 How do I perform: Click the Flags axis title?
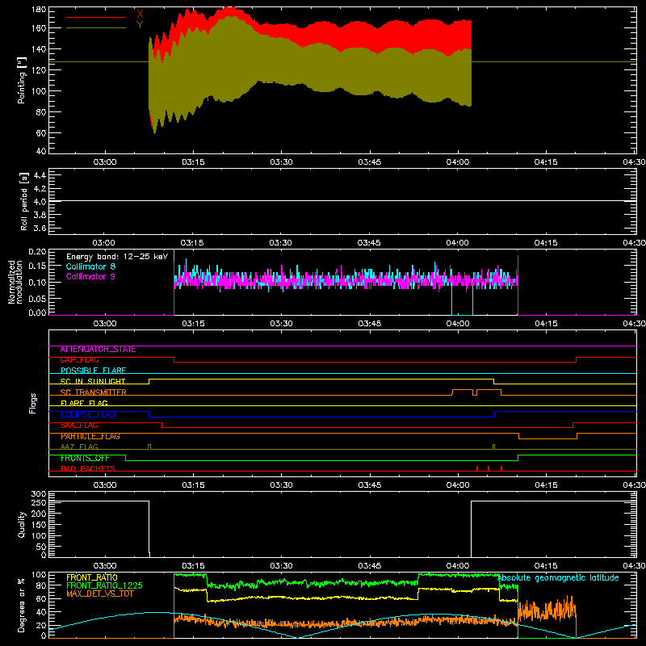coord(33,403)
